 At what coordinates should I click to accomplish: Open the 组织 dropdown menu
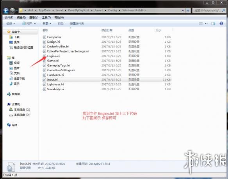tap(11, 23)
